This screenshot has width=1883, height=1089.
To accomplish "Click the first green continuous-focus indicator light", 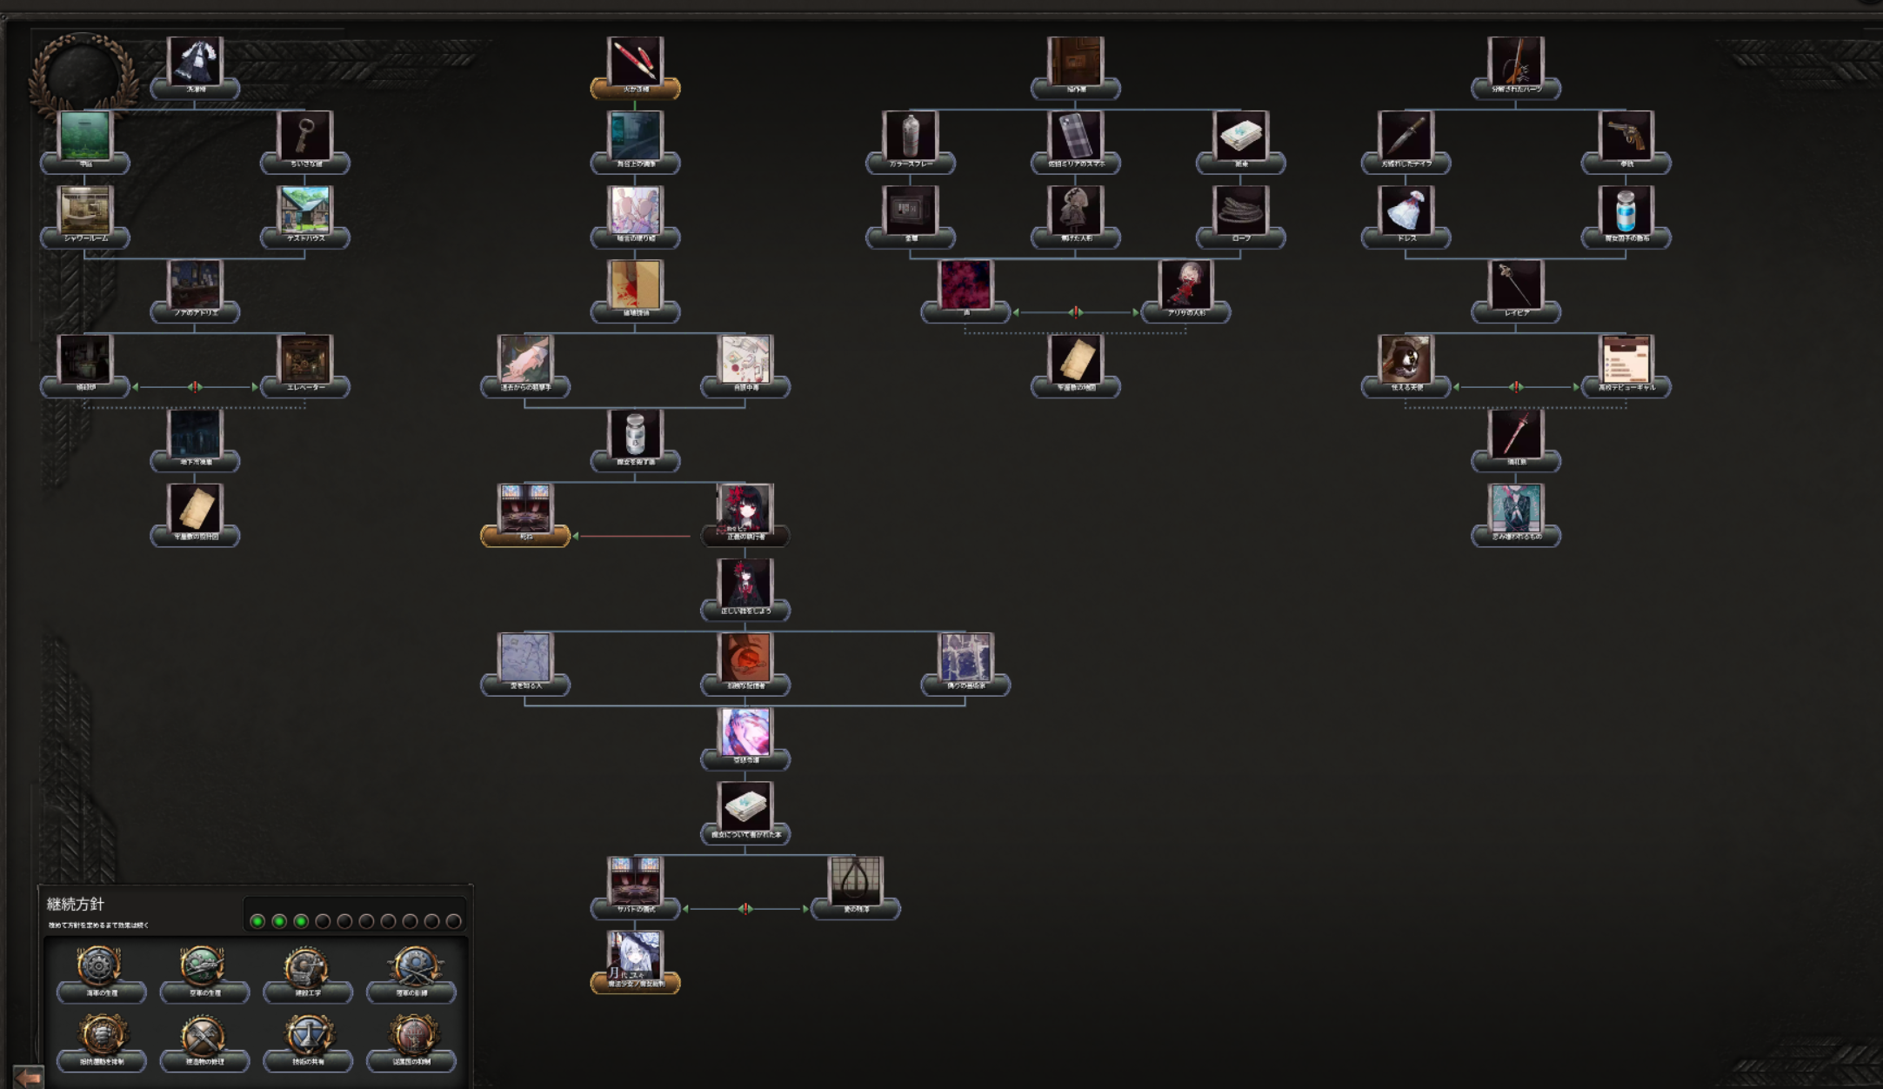I will tap(257, 921).
